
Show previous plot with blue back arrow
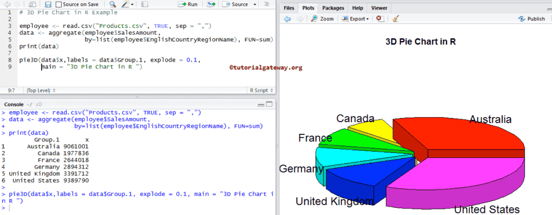pyautogui.click(x=288, y=19)
